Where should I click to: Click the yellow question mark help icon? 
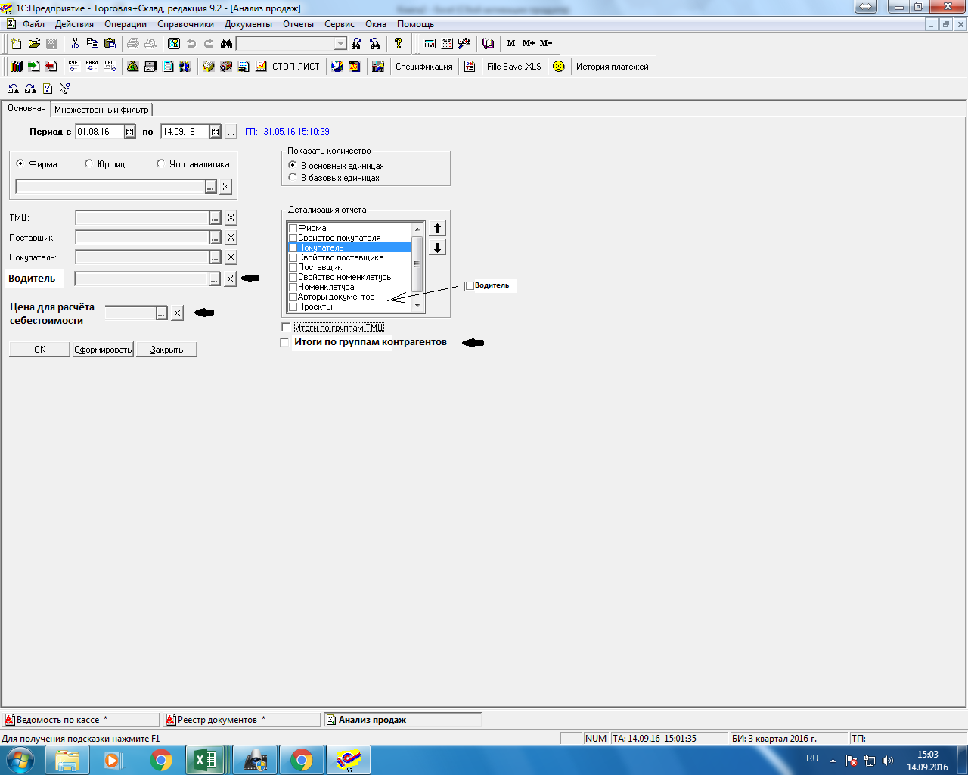[x=399, y=44]
